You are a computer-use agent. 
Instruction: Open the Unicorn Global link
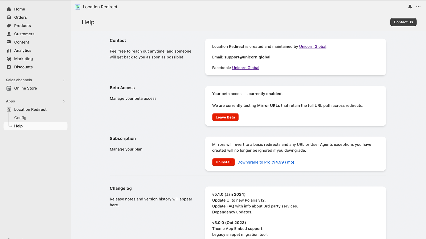click(x=313, y=46)
